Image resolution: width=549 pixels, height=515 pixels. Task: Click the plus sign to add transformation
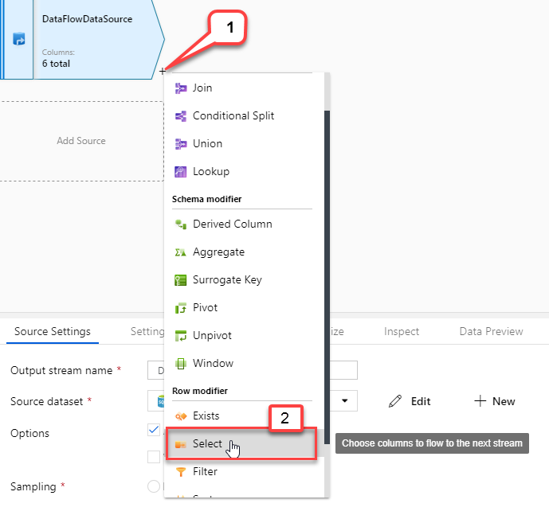(x=163, y=71)
